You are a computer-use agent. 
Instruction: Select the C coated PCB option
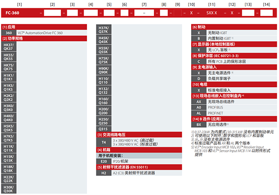[199, 61]
